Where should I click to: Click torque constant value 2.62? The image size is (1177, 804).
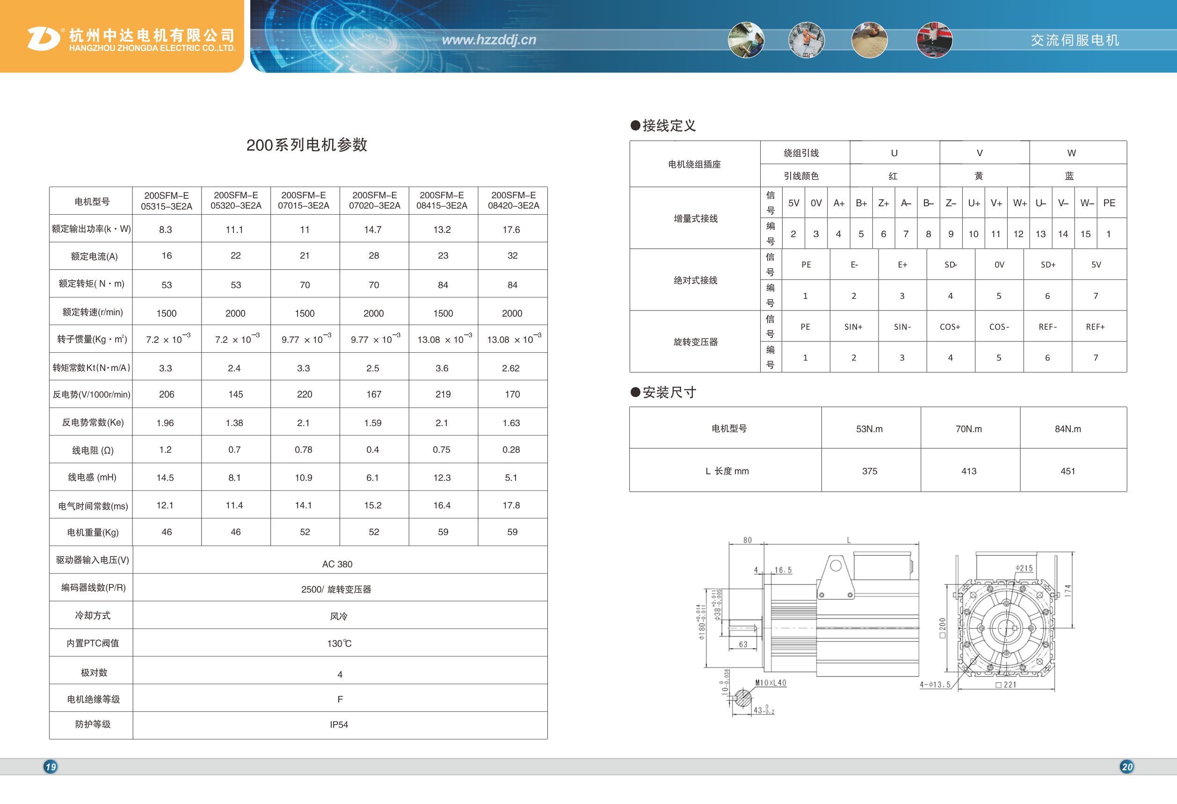510,369
